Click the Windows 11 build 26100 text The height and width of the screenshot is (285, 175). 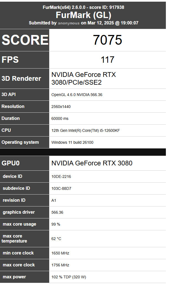pos(72,142)
